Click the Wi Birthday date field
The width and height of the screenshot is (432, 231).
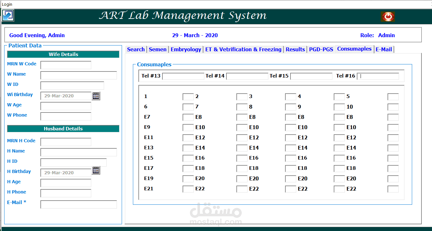[66, 96]
